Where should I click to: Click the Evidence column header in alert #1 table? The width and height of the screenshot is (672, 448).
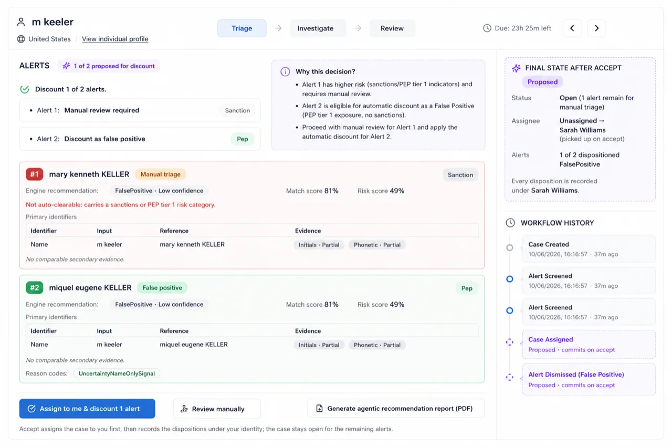point(308,231)
